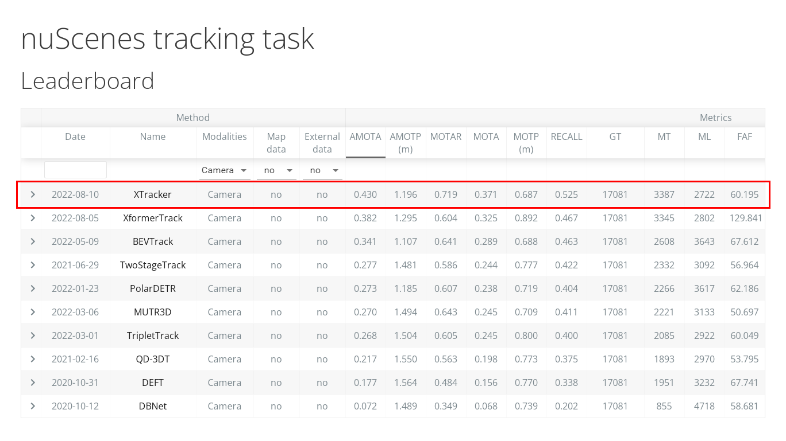Sort by AMOTP (m) column header
Image resolution: width=786 pixels, height=441 pixels.
click(x=406, y=143)
